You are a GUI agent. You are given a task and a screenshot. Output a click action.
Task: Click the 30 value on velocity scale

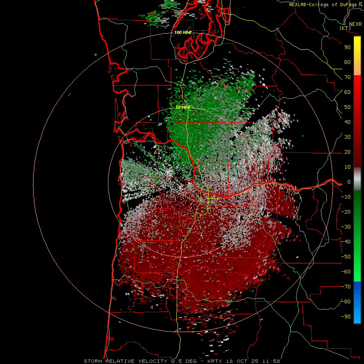[347, 137]
